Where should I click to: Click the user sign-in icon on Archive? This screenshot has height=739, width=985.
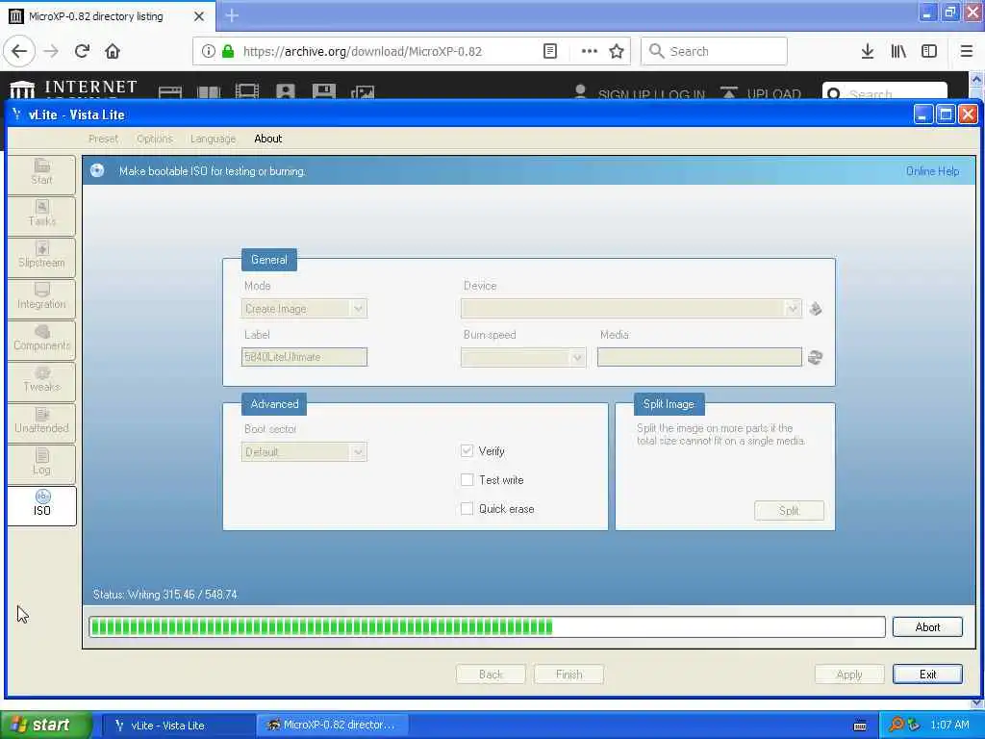pyautogui.click(x=580, y=92)
